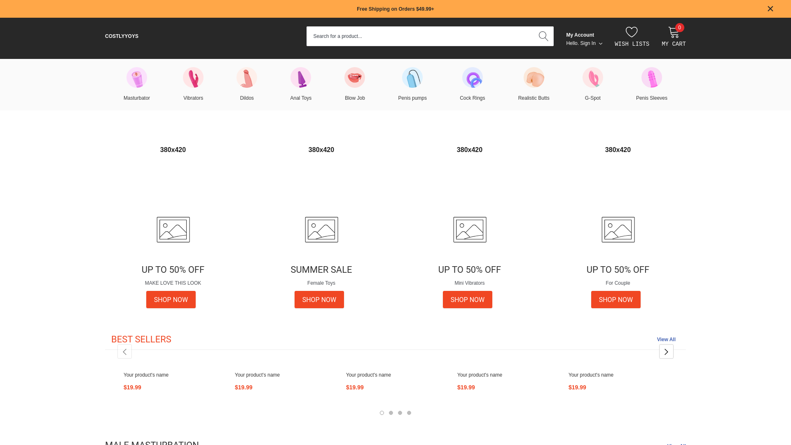
Task: Open the wish lists heart icon
Action: pyautogui.click(x=632, y=32)
